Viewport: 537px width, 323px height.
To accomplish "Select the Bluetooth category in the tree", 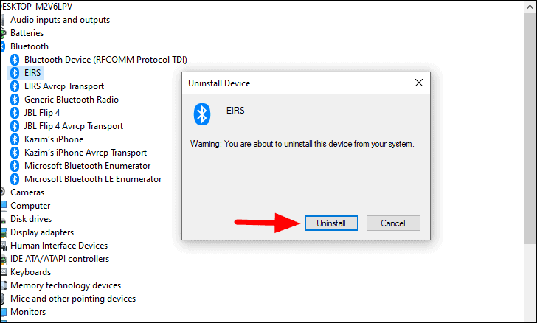I will click(30, 46).
